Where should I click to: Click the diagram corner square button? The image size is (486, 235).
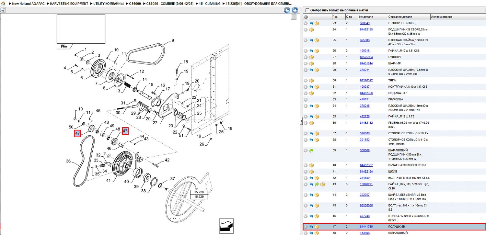coord(294,17)
